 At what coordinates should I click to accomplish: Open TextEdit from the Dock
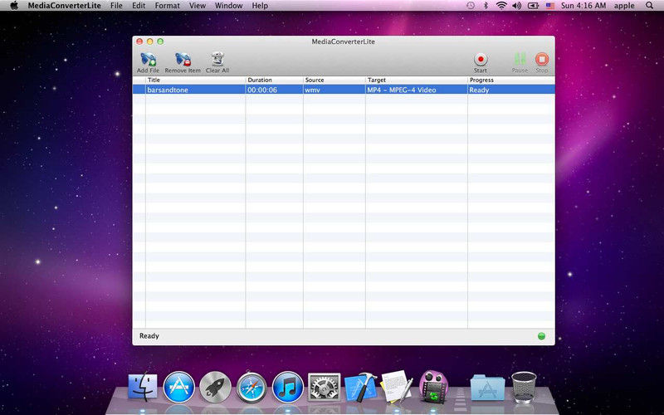point(397,386)
